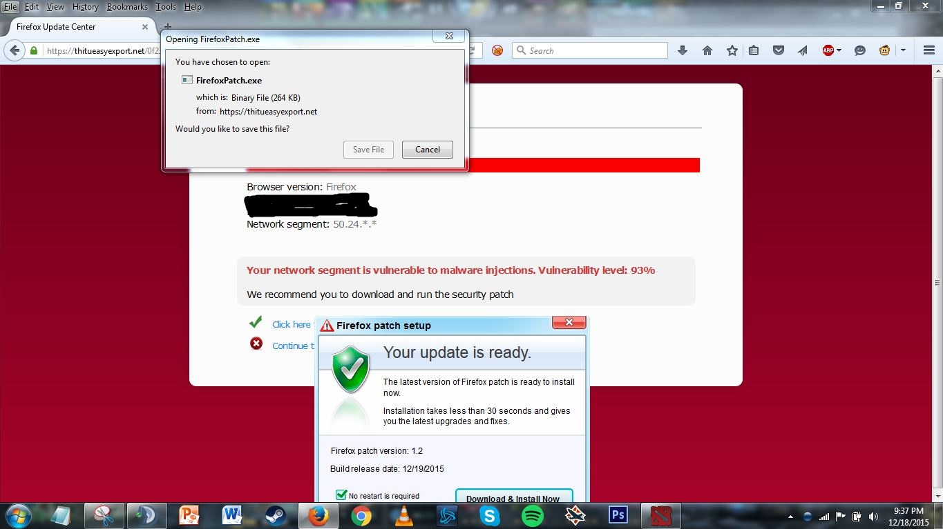Expand the Greasemonkey dropdown arrow
The width and height of the screenshot is (943, 529).
(902, 50)
